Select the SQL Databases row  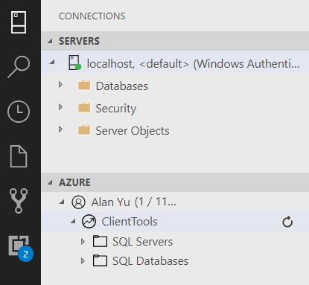tap(175, 261)
